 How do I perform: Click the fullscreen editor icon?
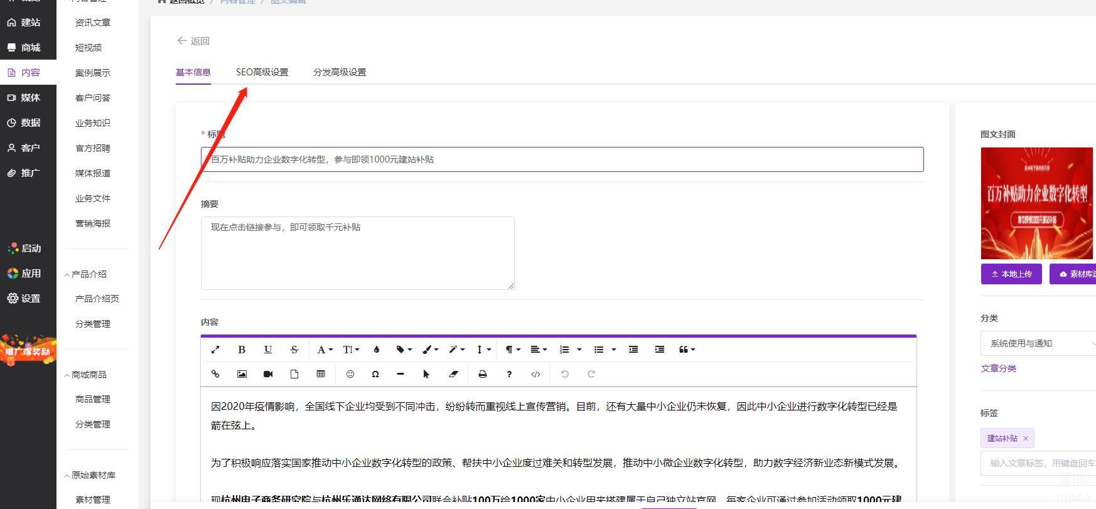pyautogui.click(x=215, y=350)
